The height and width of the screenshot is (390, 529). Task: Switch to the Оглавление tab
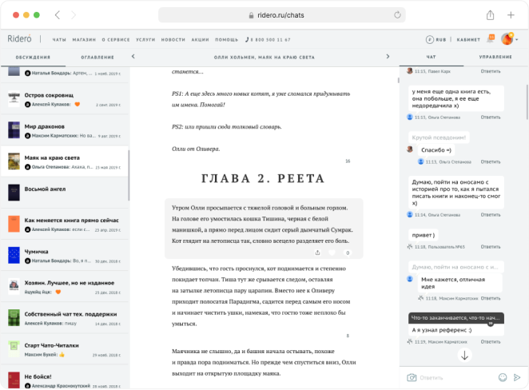pyautogui.click(x=97, y=58)
